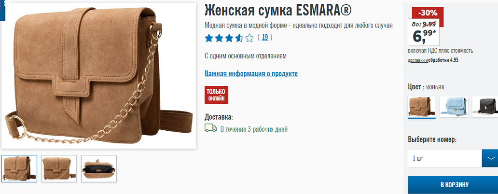Screen dimensions: 498x194
Task: Open the 19 reviews link
Action: [265, 38]
